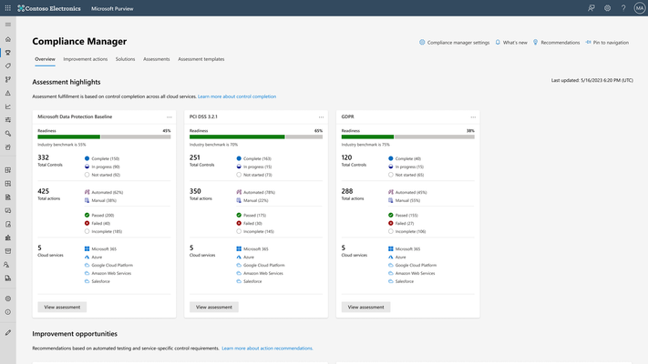Click the Data Protection Baseline readiness bar
The width and height of the screenshot is (648, 364).
click(104, 136)
